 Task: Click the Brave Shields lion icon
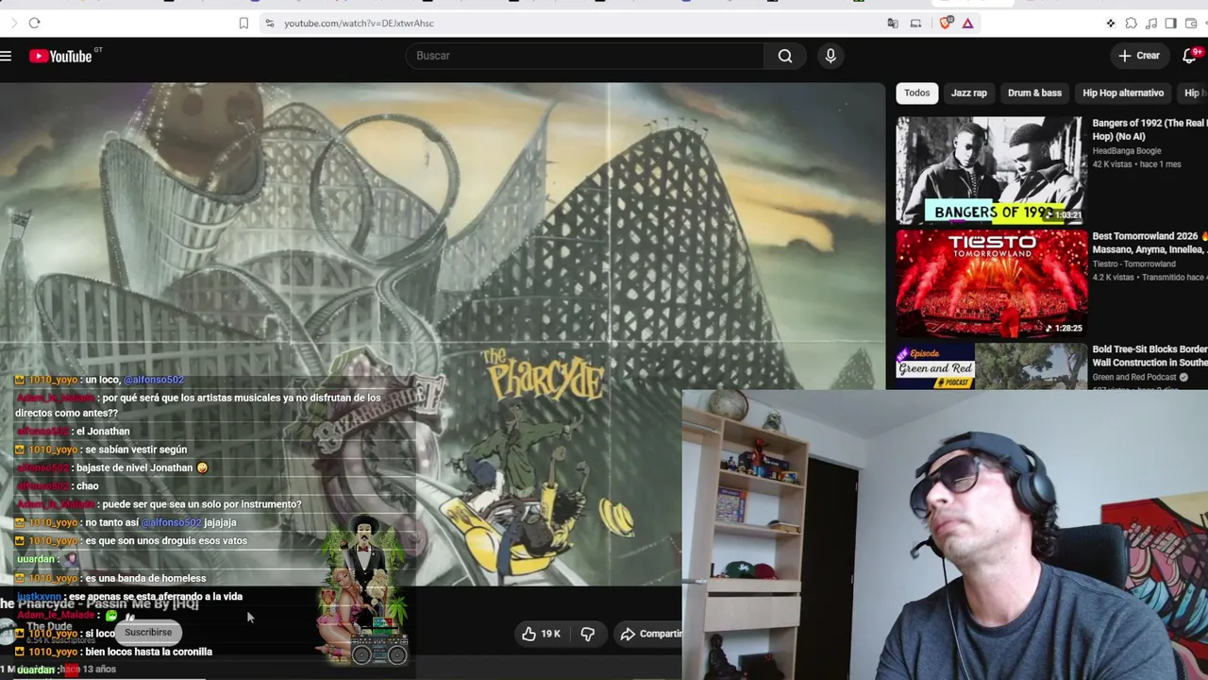(x=946, y=23)
